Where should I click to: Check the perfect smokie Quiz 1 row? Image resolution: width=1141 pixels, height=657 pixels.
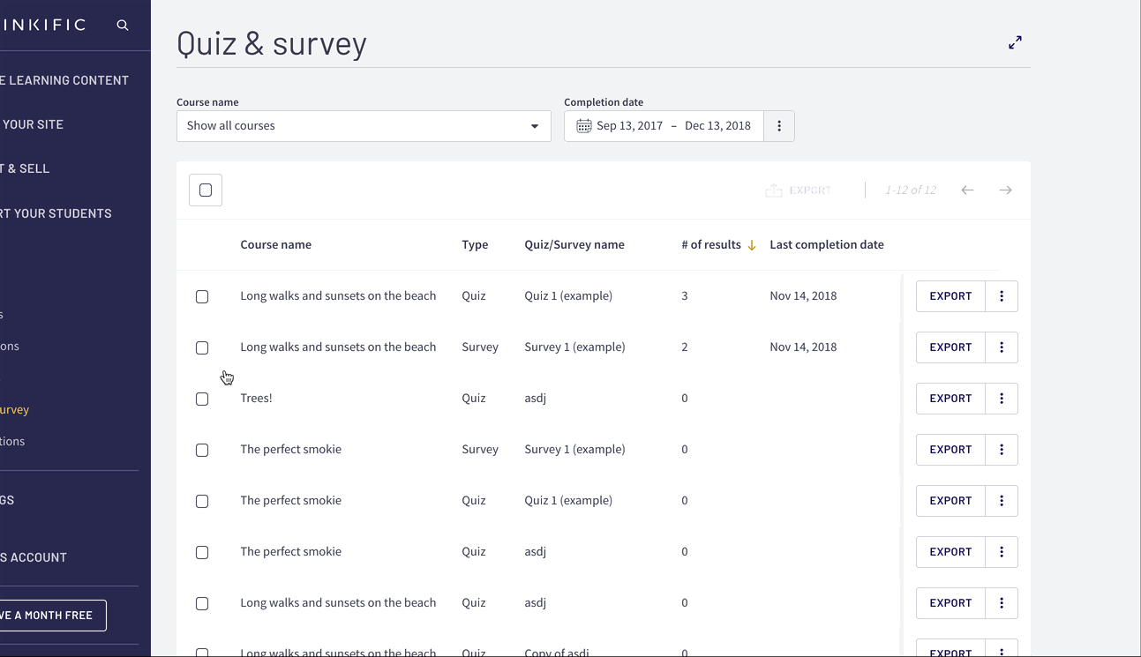(x=202, y=502)
